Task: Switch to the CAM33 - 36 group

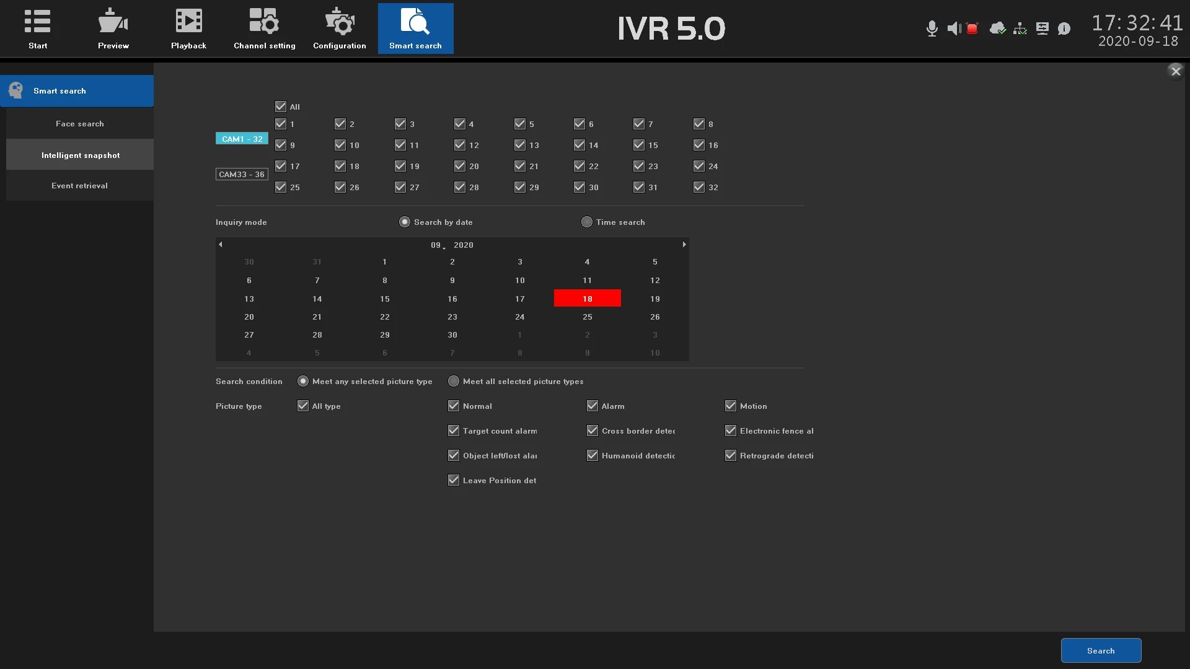Action: point(242,174)
